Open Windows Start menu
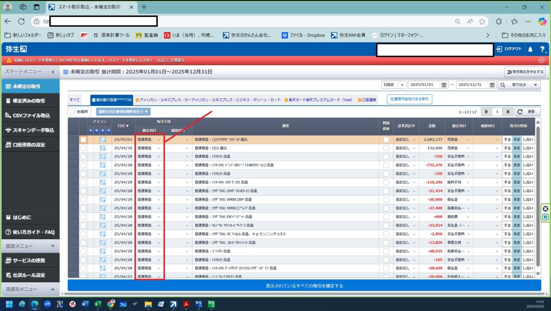 coord(9,304)
